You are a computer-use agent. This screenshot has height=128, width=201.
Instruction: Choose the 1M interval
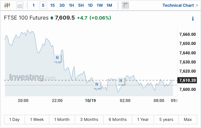coord(109,5)
